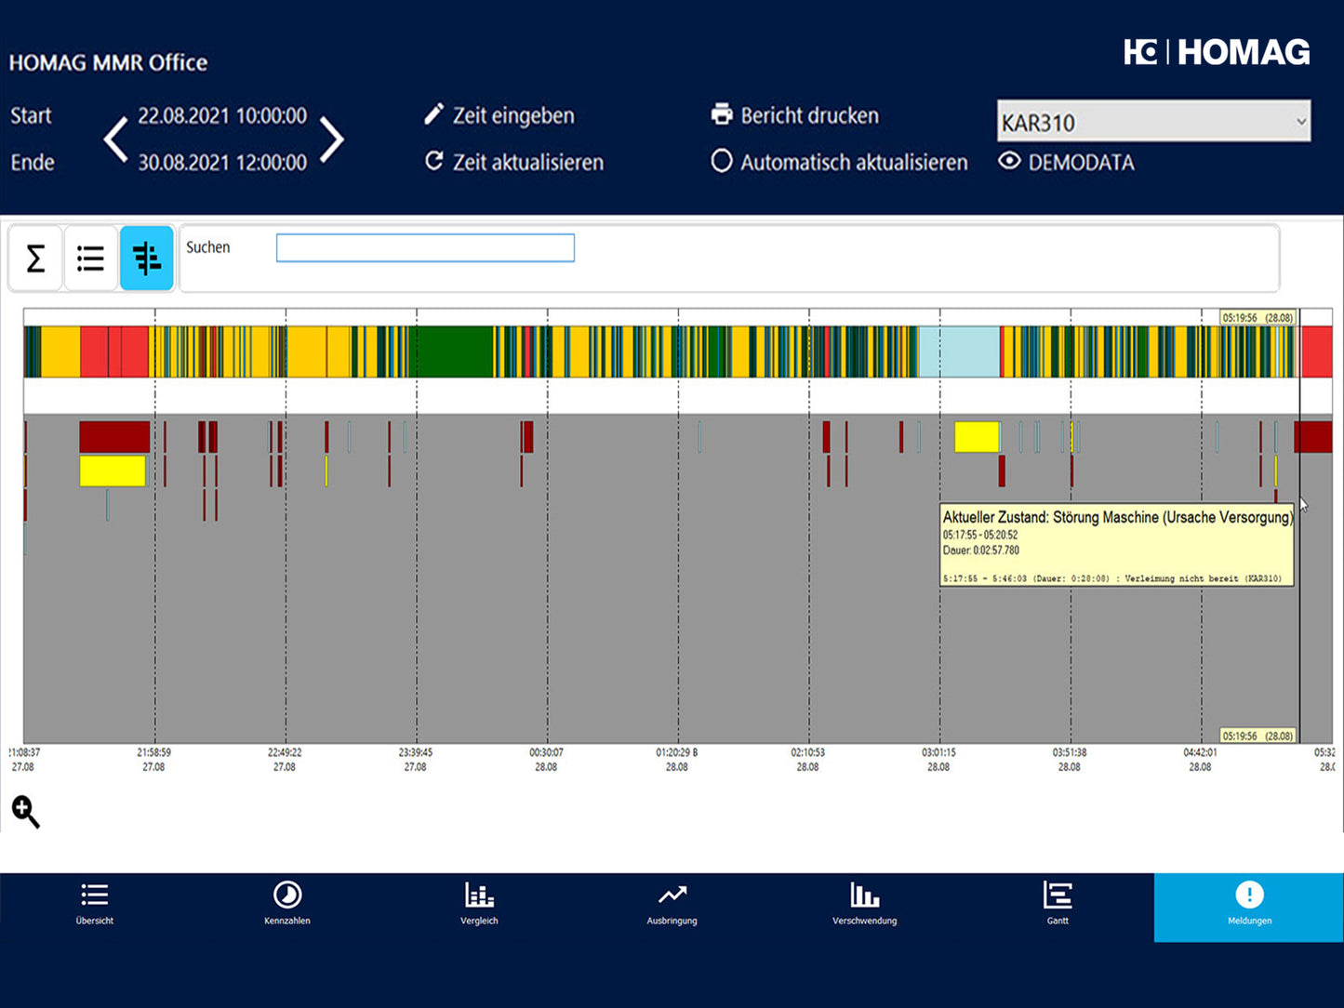This screenshot has width=1344, height=1008.
Task: Open the Übersicht tab
Action: (x=95, y=902)
